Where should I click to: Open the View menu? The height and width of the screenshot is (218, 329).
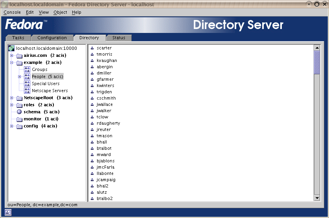(x=44, y=12)
